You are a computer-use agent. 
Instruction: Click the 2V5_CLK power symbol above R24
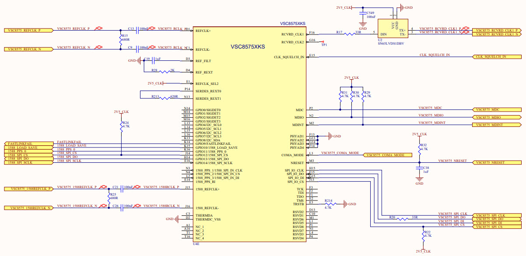point(122,112)
